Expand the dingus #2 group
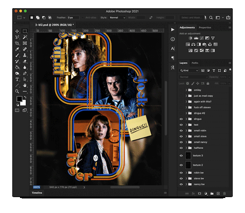The image size is (245, 213). point(186,113)
